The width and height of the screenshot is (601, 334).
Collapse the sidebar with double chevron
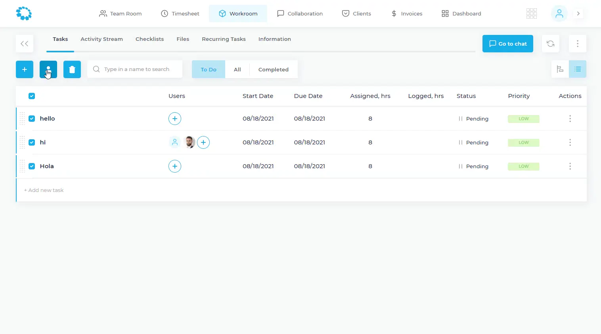(25, 44)
